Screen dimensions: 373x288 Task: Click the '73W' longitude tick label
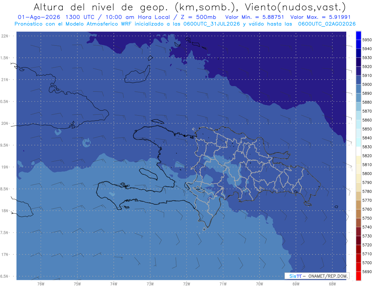(x=150, y=284)
